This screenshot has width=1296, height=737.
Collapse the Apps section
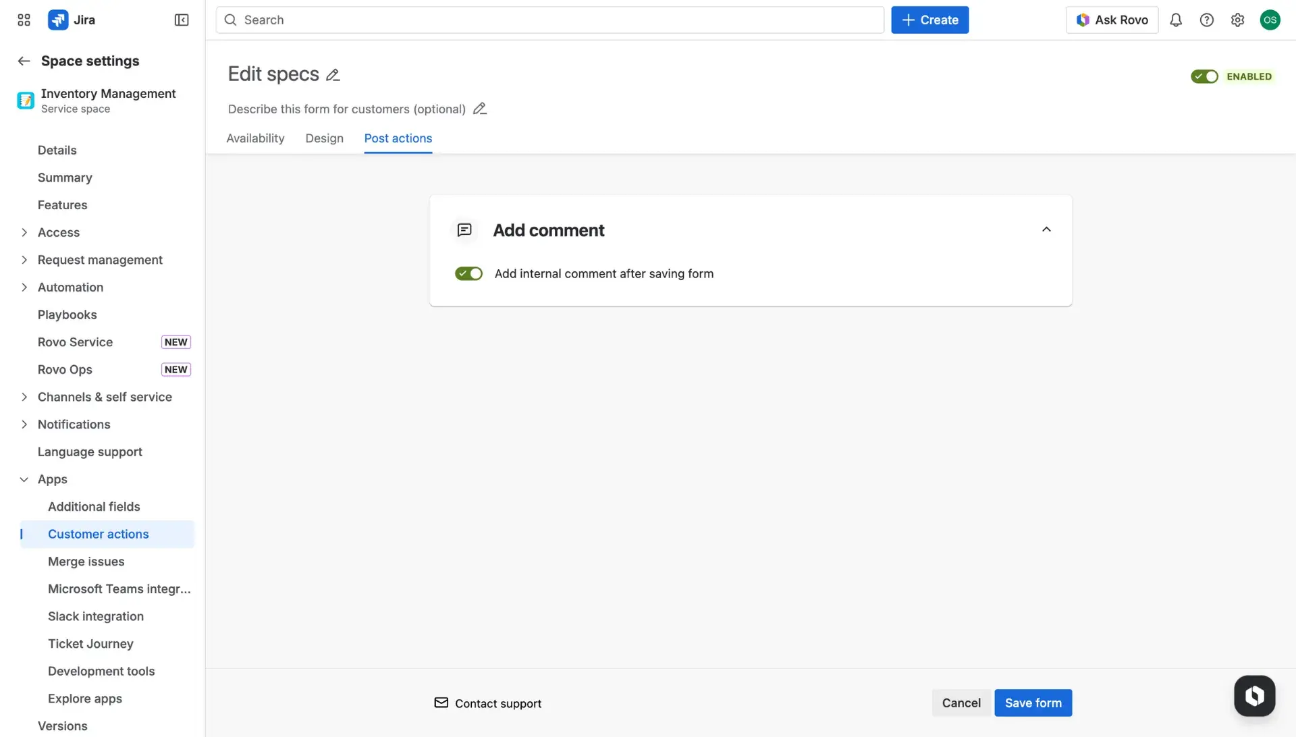24,479
